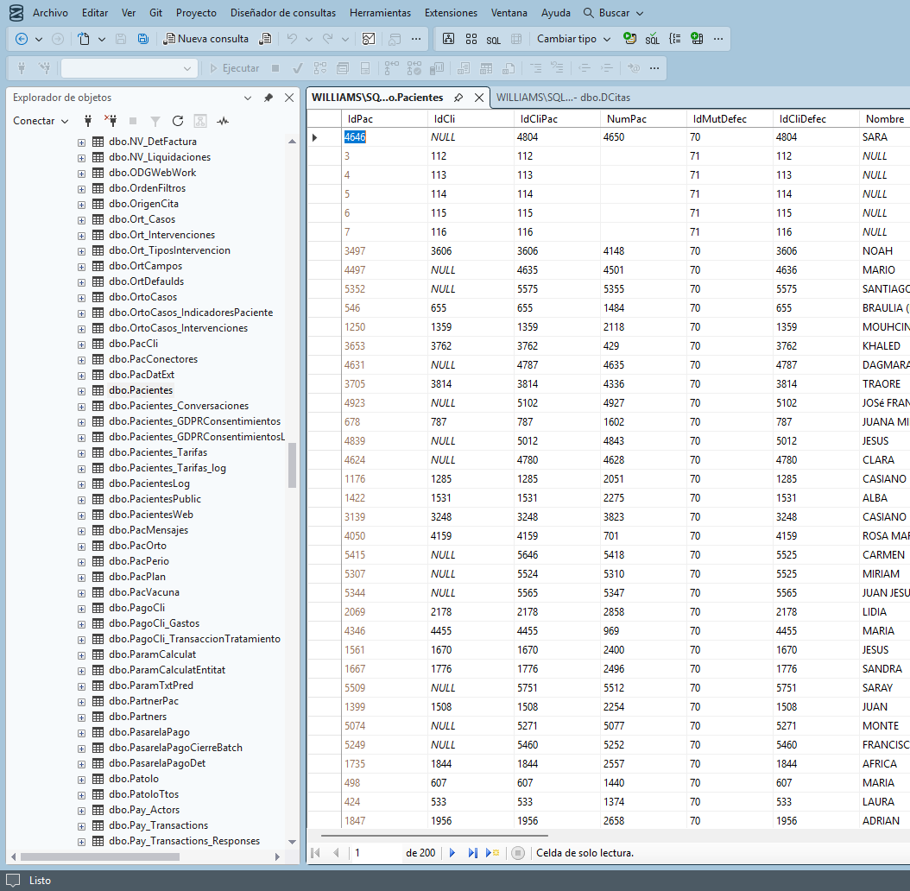Open the query designer toolbar overflow menu
Viewport: 910px width, 891px height.
click(x=718, y=39)
